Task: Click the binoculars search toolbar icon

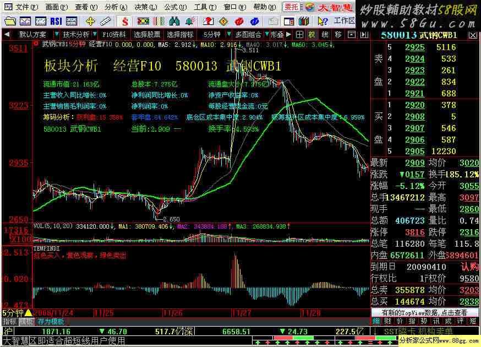Action: click(174, 21)
